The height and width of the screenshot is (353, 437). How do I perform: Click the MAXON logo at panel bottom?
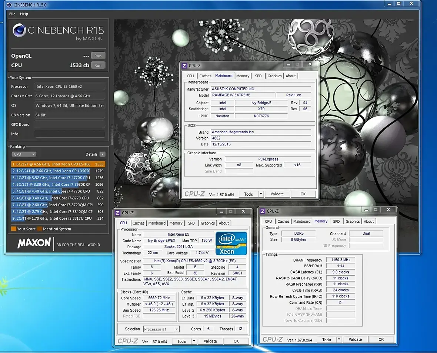point(34,243)
